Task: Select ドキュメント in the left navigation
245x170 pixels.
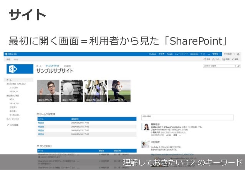Action: (x=14, y=92)
